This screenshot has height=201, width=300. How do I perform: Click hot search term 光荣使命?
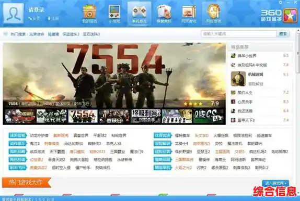click(37, 34)
